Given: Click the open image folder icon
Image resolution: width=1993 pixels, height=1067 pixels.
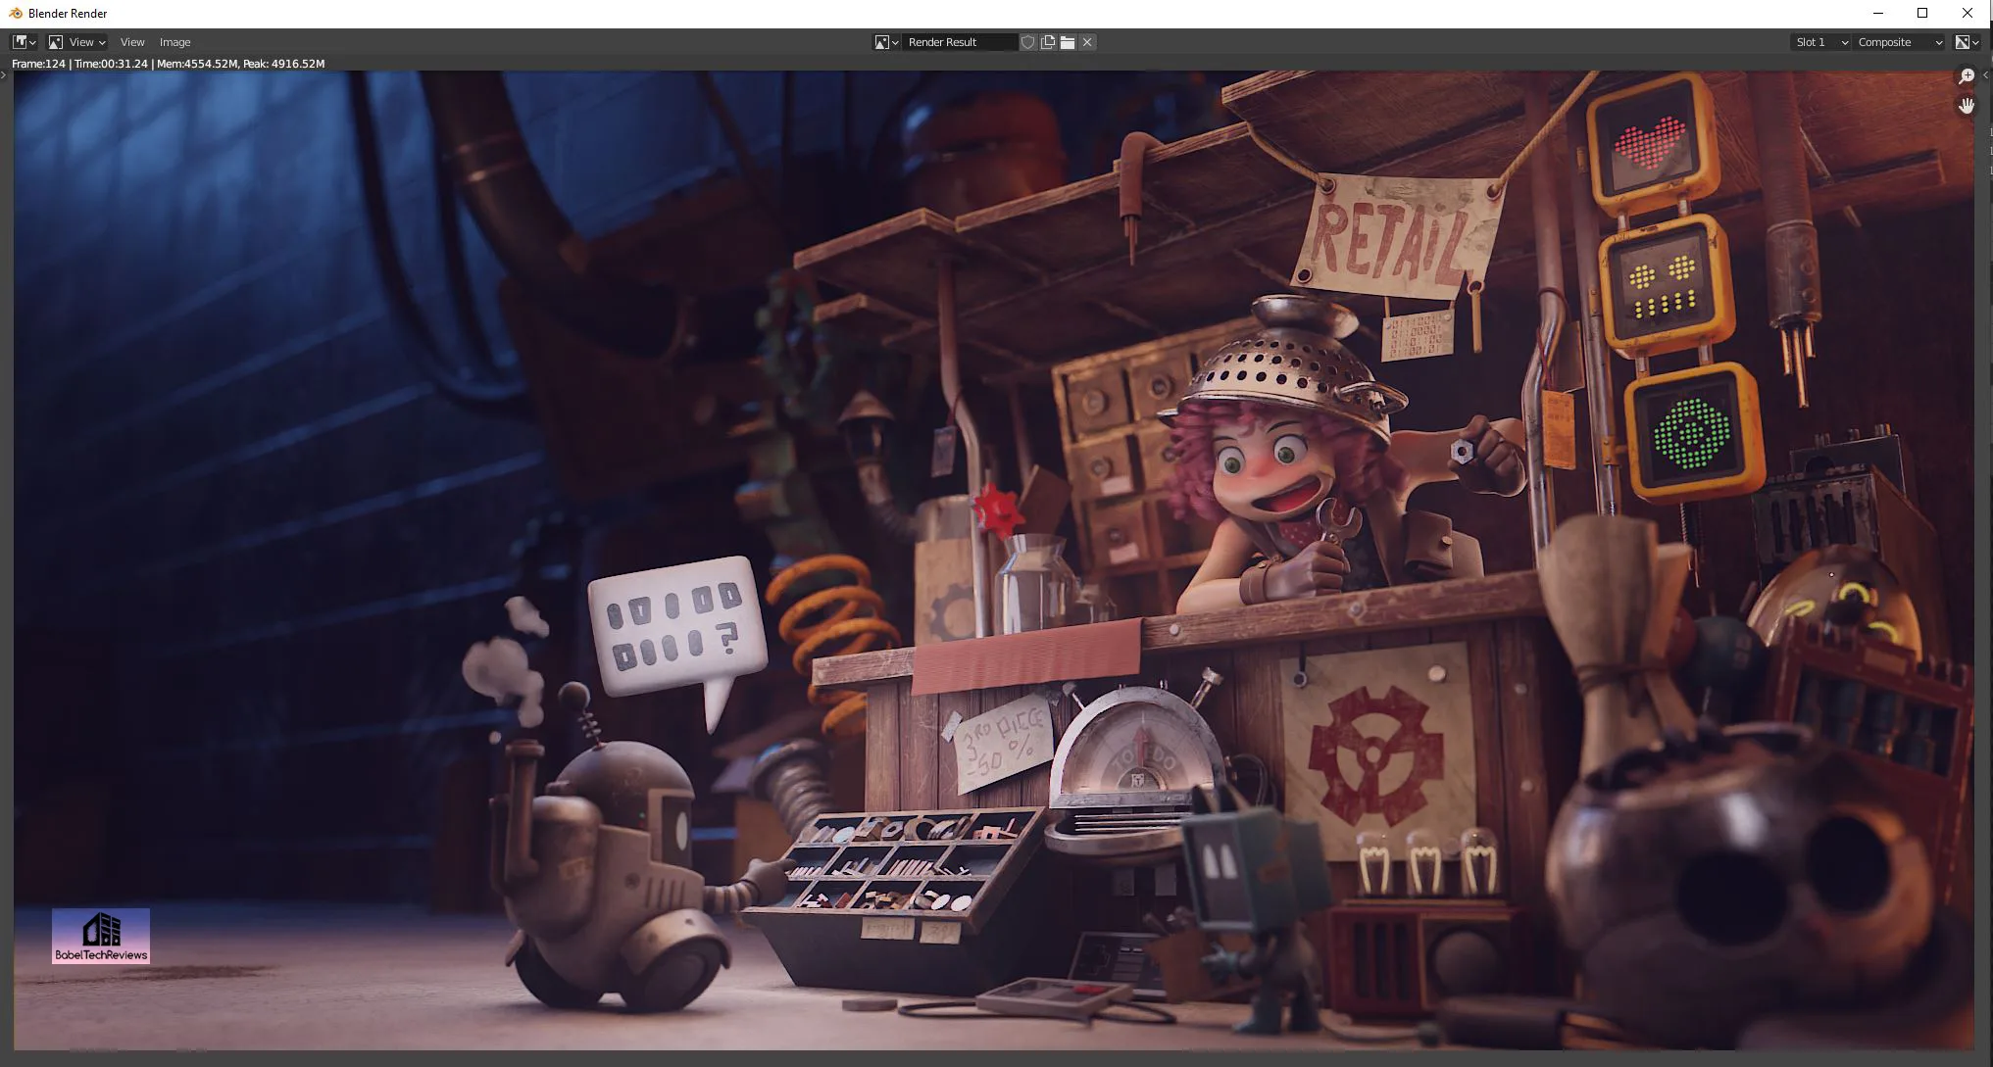Looking at the screenshot, I should point(1068,42).
